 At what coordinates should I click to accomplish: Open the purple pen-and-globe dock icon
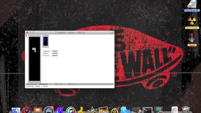pos(60,110)
